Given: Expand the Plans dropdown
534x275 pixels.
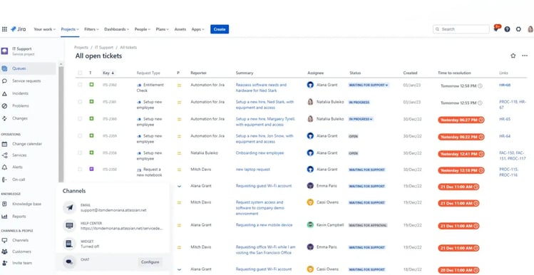Looking at the screenshot, I should click(162, 29).
